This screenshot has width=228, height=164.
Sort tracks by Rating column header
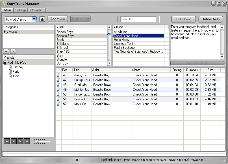pos(177,70)
